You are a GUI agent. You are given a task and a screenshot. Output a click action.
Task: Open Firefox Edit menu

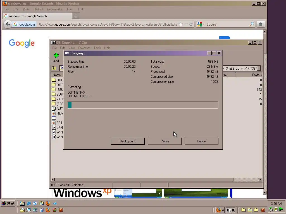point(16,9)
